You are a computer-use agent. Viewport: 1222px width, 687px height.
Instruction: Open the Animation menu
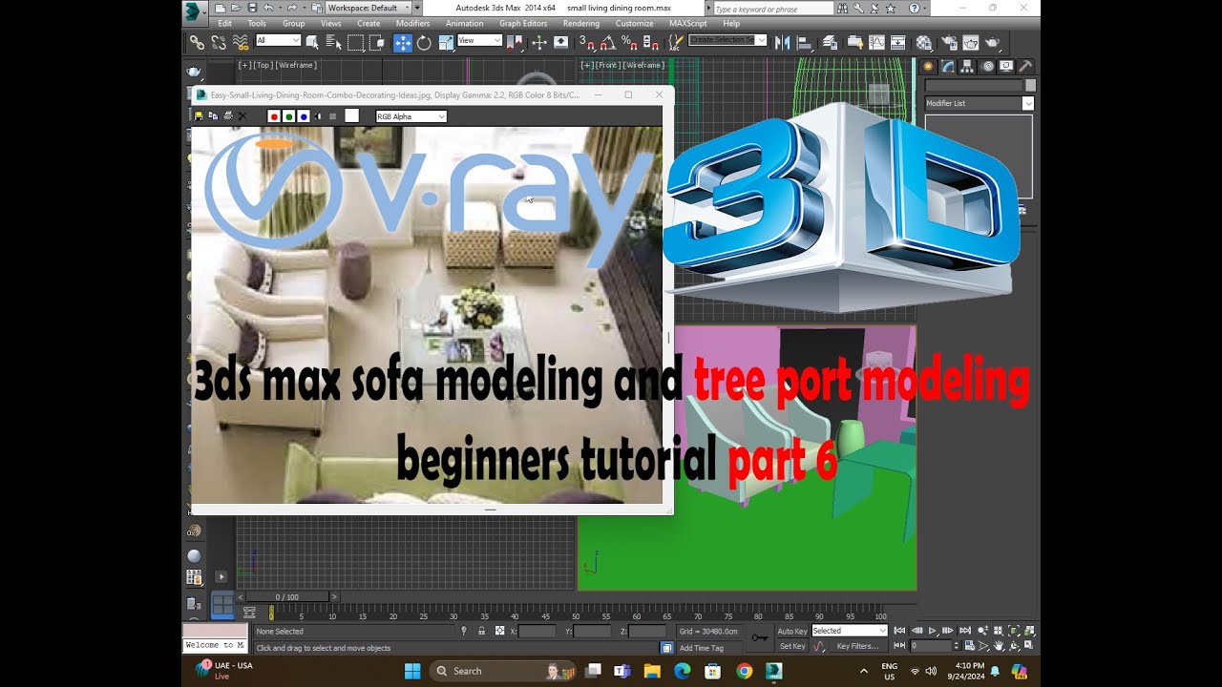click(x=464, y=23)
